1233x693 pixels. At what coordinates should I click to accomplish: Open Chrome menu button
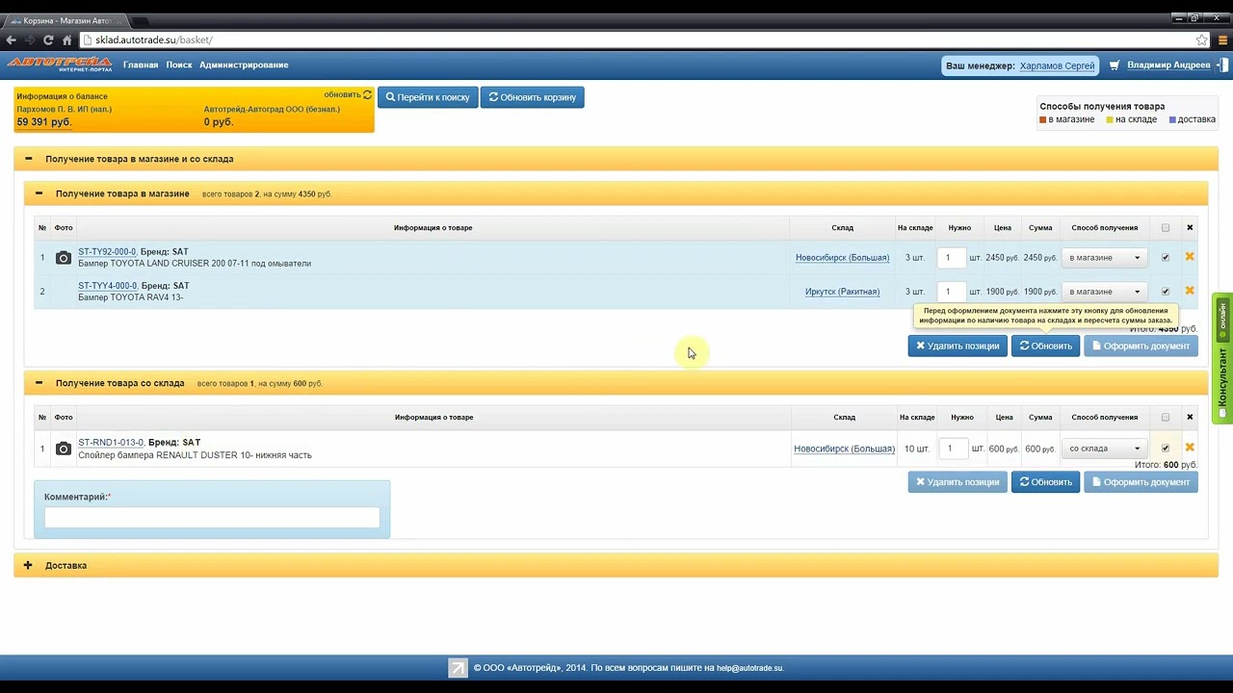click(1221, 40)
